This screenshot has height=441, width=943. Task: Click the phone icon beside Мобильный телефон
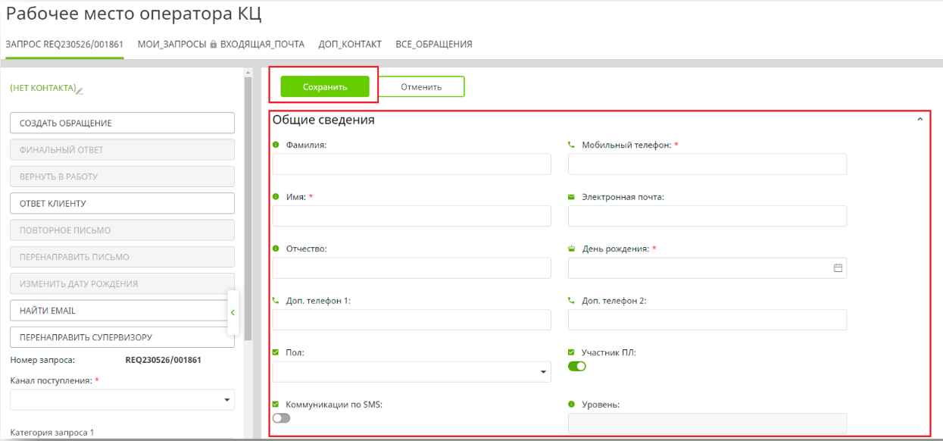click(x=572, y=145)
